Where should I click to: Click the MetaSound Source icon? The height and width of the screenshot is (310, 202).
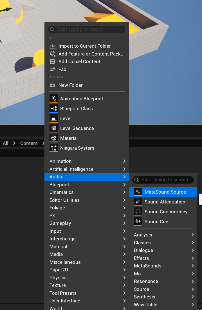[138, 192]
